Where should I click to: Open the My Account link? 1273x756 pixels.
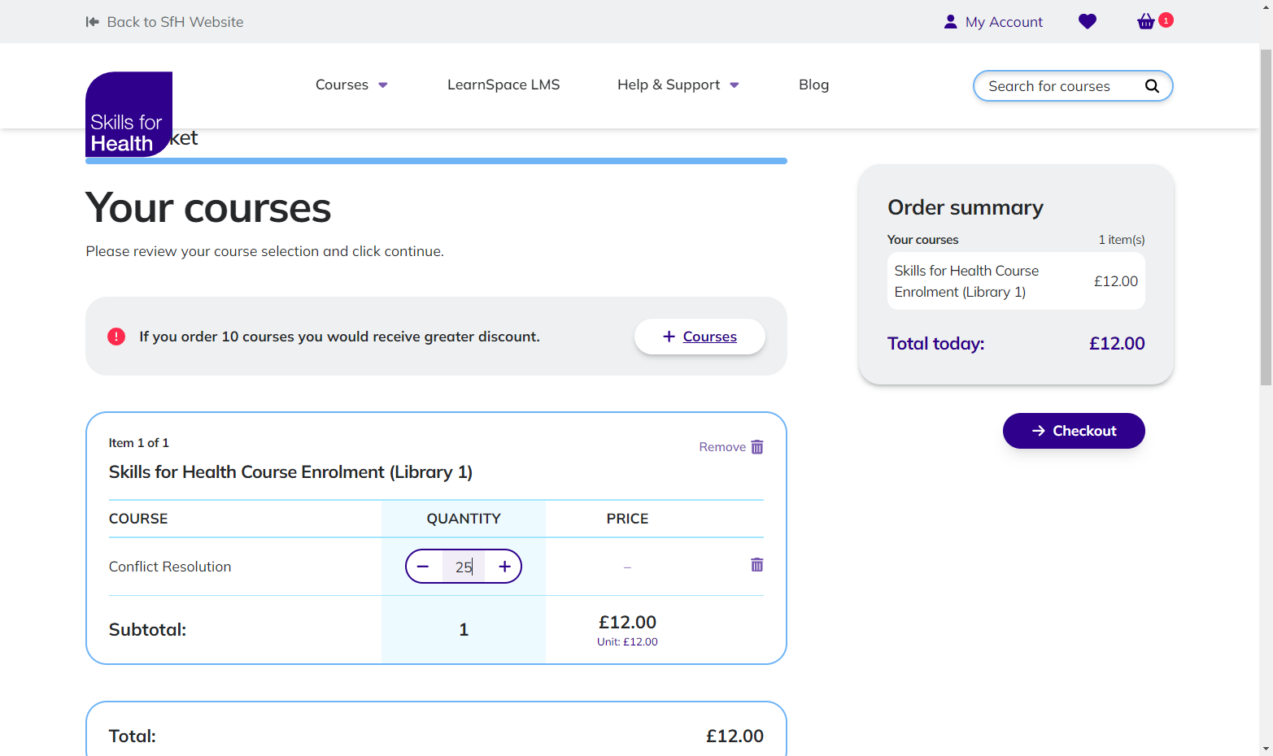point(992,22)
